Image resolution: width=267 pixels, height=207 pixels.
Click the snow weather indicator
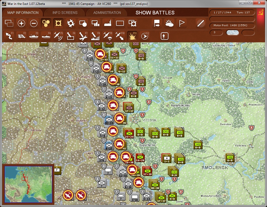[232, 33]
